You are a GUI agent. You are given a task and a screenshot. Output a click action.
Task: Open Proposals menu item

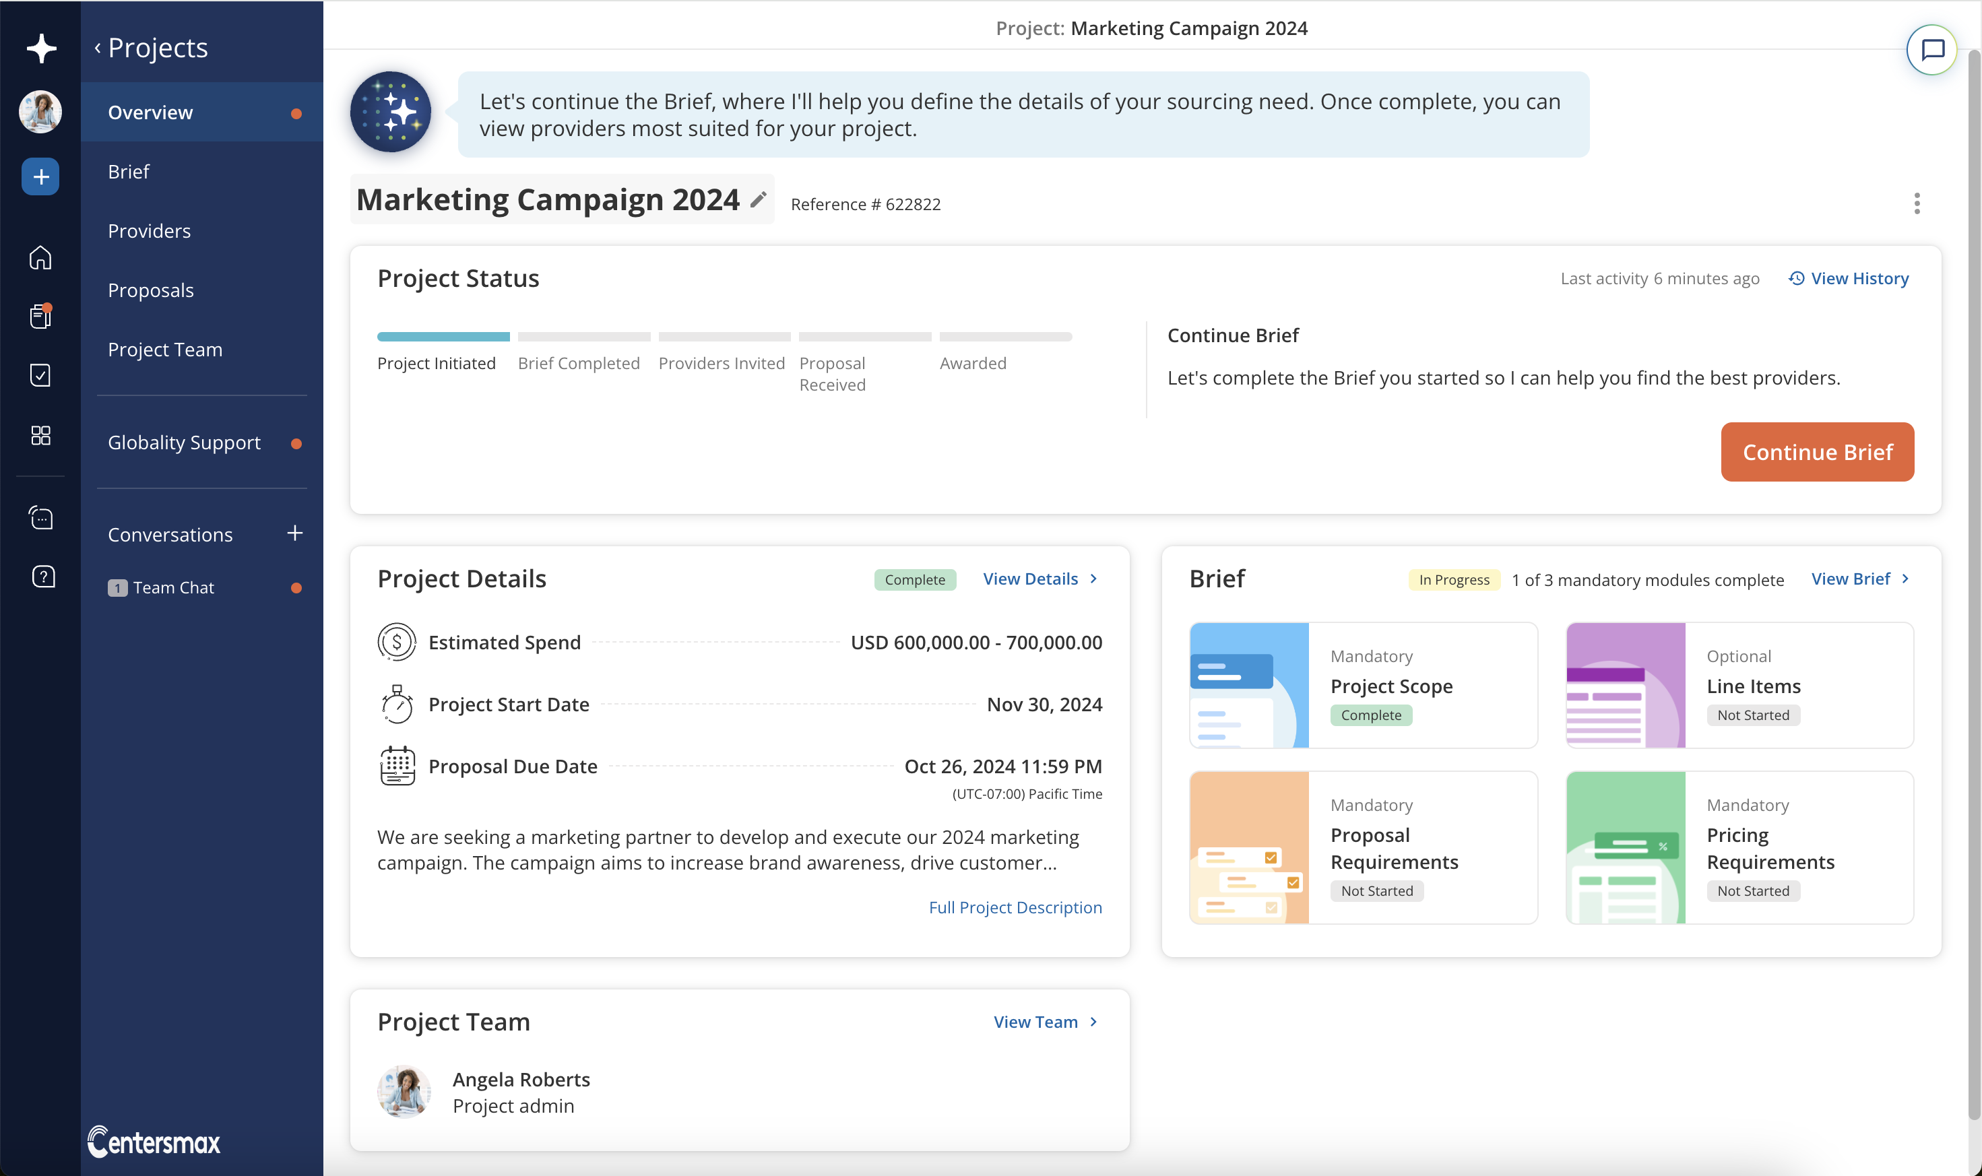click(x=151, y=290)
